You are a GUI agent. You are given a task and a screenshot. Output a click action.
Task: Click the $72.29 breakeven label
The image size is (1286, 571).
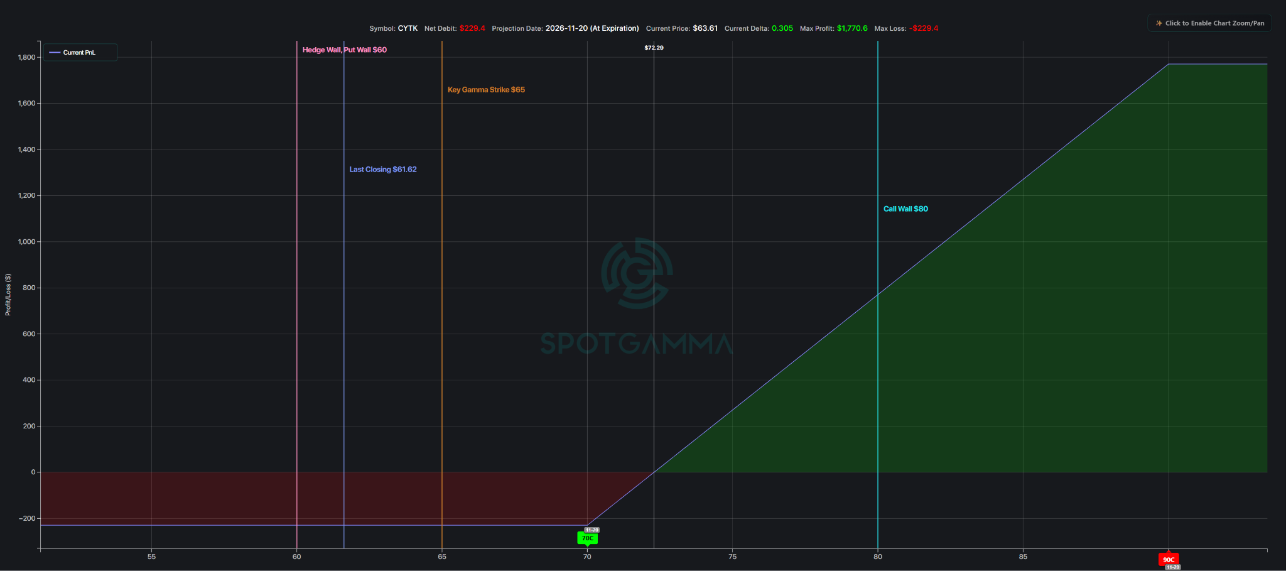654,48
